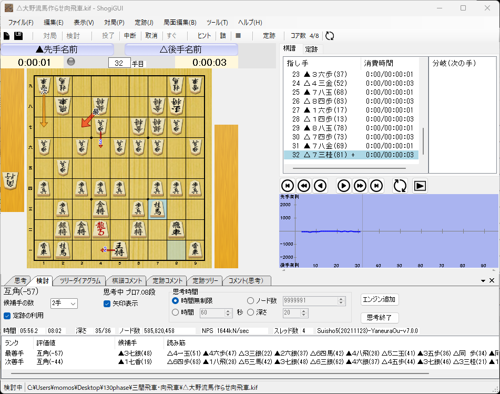Switch to the コメント(思考) tab

[x=246, y=280]
